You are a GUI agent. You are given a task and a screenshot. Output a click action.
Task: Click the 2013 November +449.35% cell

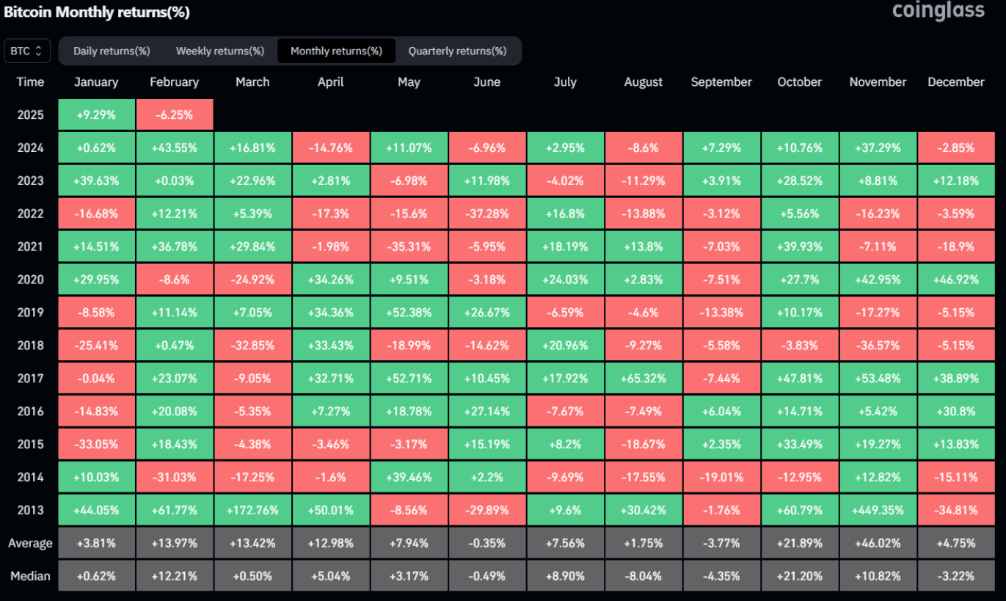(878, 510)
